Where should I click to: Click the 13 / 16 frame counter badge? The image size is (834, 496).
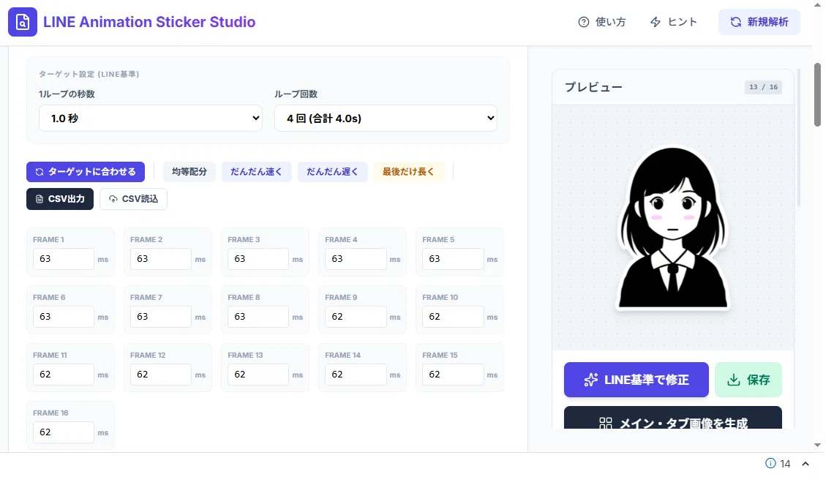click(x=763, y=87)
